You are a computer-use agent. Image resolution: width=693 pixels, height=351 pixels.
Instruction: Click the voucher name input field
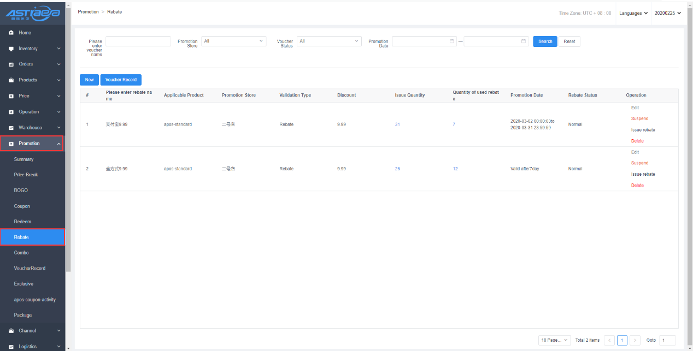click(138, 41)
